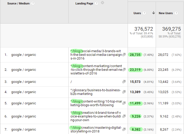184x134 pixels.
Task: Open landing page mastering-digital-storytelling-in-2018
Action: (96, 130)
